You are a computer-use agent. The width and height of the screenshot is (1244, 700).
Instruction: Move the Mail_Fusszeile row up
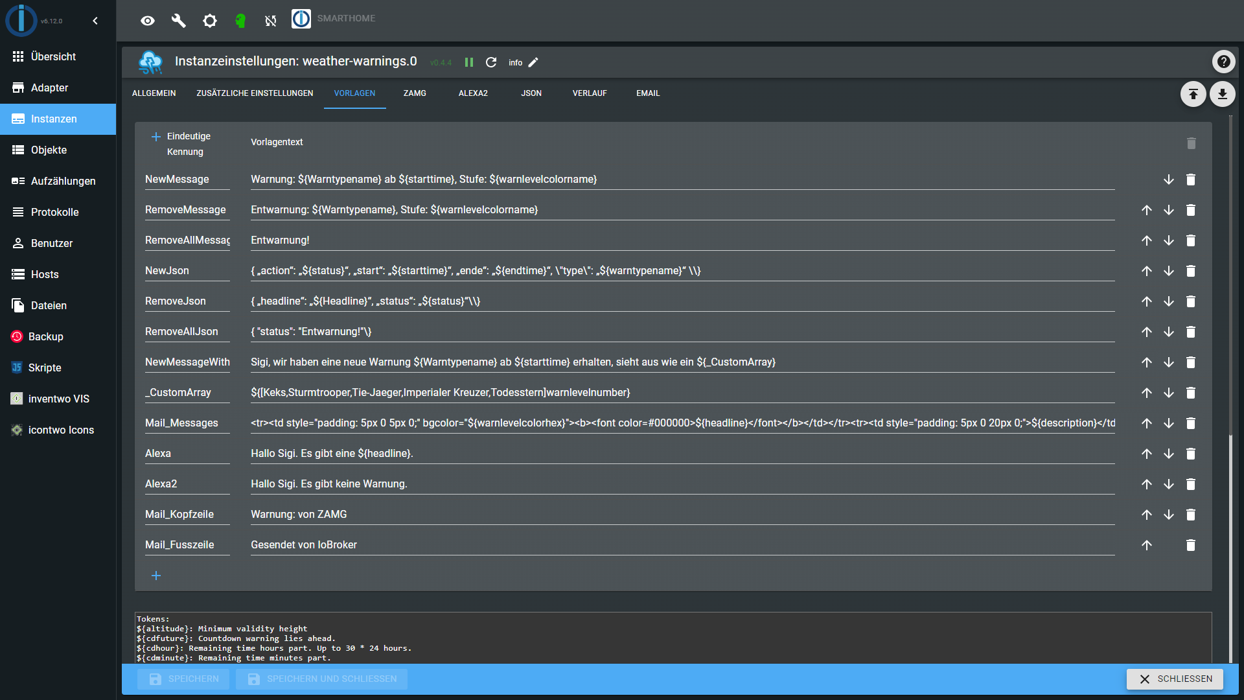[1147, 545]
